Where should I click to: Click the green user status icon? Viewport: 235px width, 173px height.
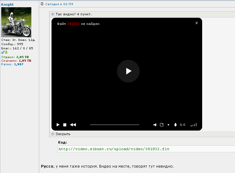(6, 52)
